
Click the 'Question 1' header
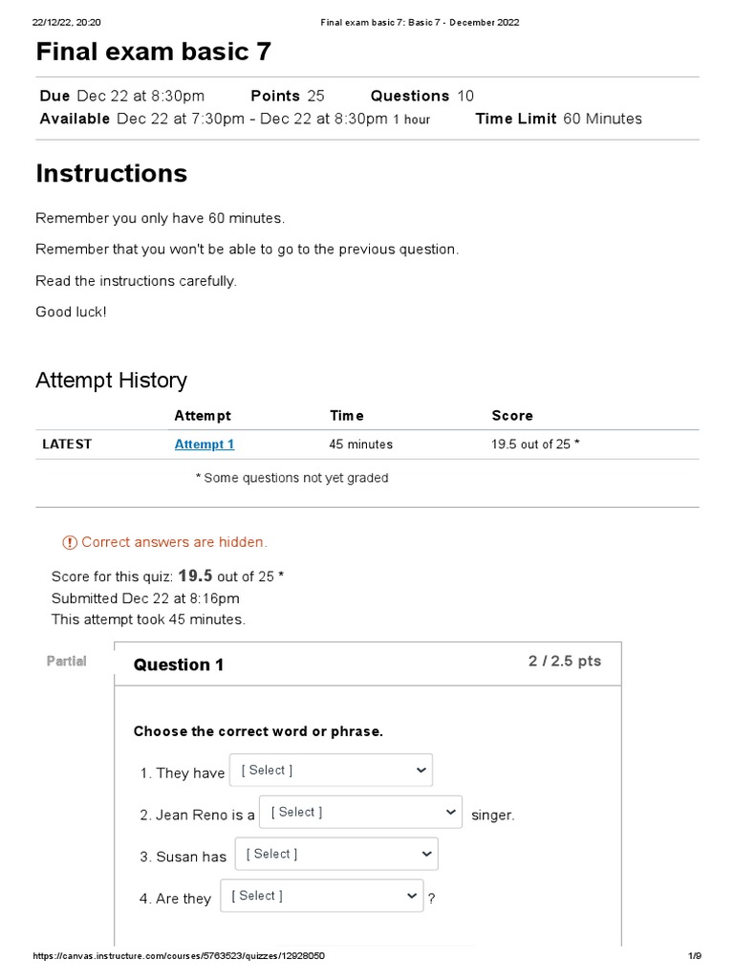coord(179,665)
